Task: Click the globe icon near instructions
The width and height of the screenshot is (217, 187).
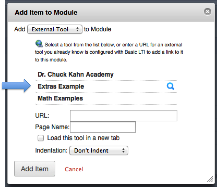Action: (39, 44)
